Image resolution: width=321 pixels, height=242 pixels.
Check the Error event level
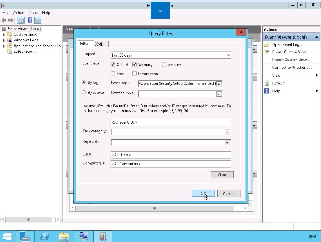click(x=113, y=74)
